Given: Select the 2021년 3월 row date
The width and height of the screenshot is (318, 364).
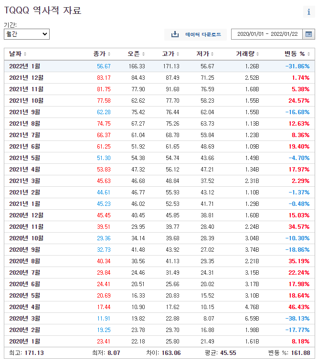Looking at the screenshot, I should 25,181.
